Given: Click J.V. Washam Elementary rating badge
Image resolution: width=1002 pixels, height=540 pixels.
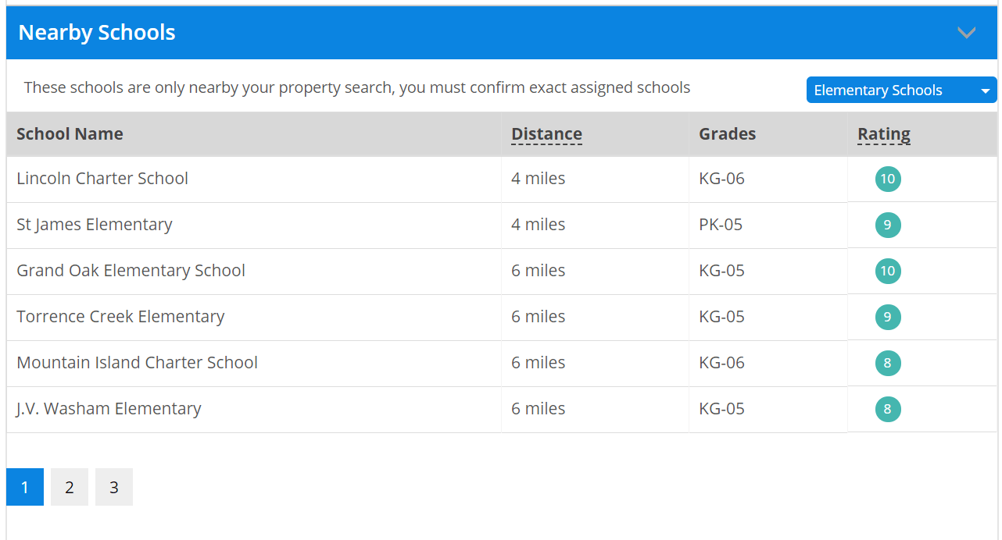Looking at the screenshot, I should (888, 410).
